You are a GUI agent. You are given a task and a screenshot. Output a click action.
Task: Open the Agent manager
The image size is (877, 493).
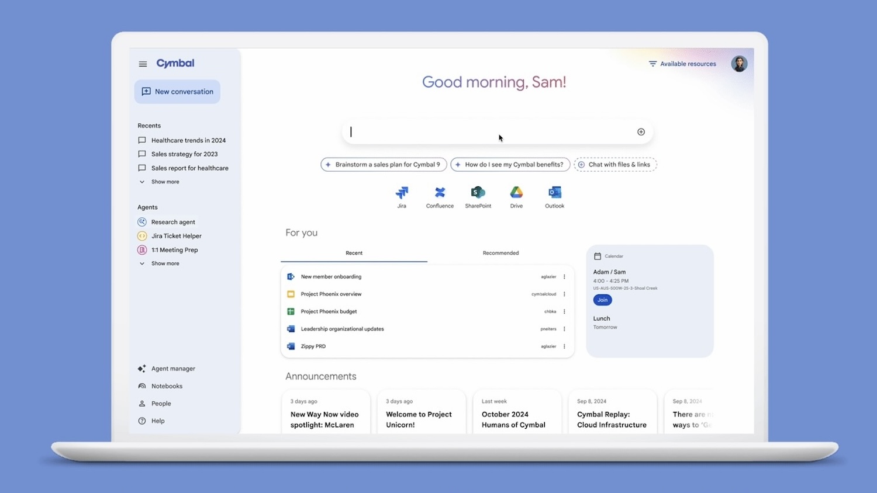pos(172,369)
